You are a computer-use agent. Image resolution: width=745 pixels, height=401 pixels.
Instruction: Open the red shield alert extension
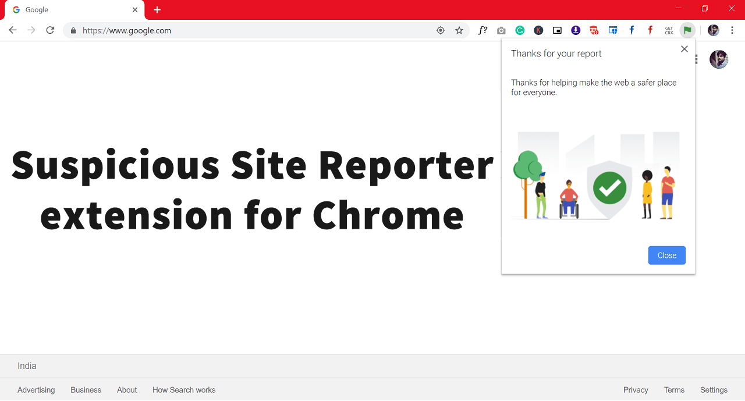coord(594,30)
